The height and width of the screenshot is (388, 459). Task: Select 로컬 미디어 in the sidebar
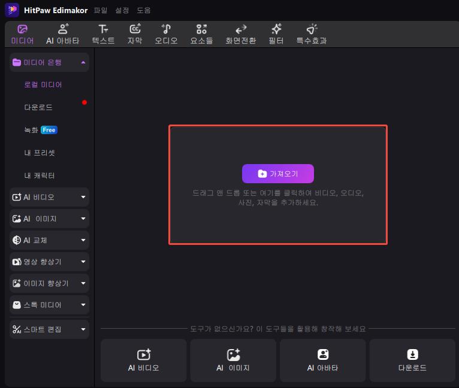(x=43, y=84)
